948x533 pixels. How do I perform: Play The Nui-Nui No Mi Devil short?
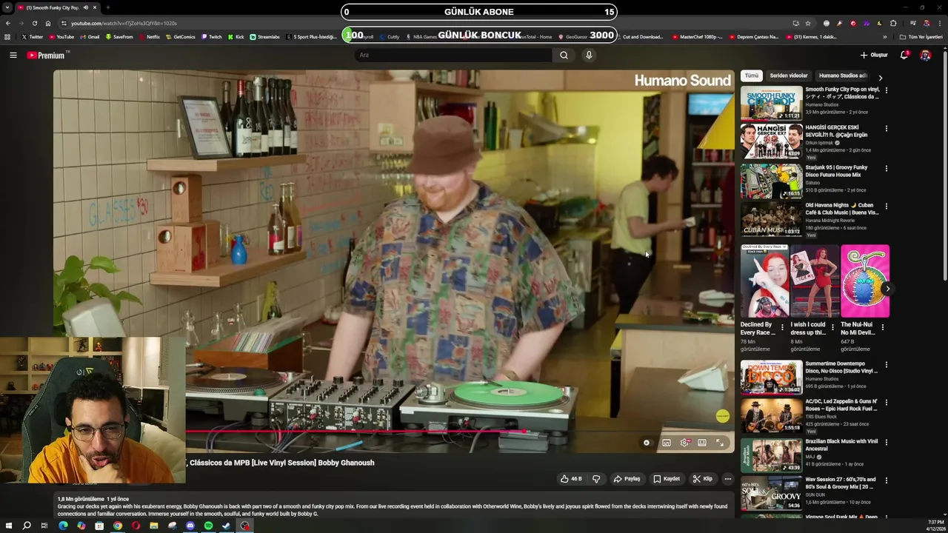point(865,281)
